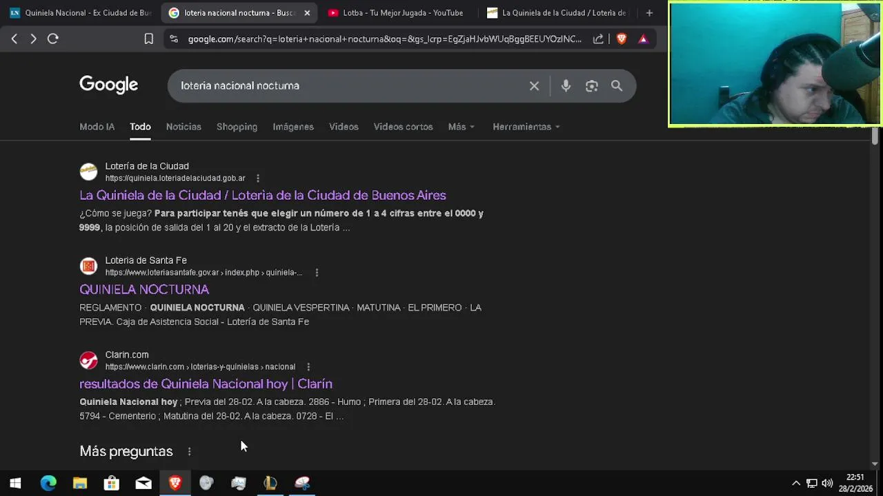Viewport: 883px width, 496px height.
Task: Click the browser address bar URL
Action: coord(384,39)
